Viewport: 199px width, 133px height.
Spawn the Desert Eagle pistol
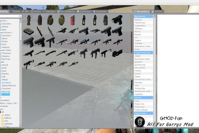(84, 31)
